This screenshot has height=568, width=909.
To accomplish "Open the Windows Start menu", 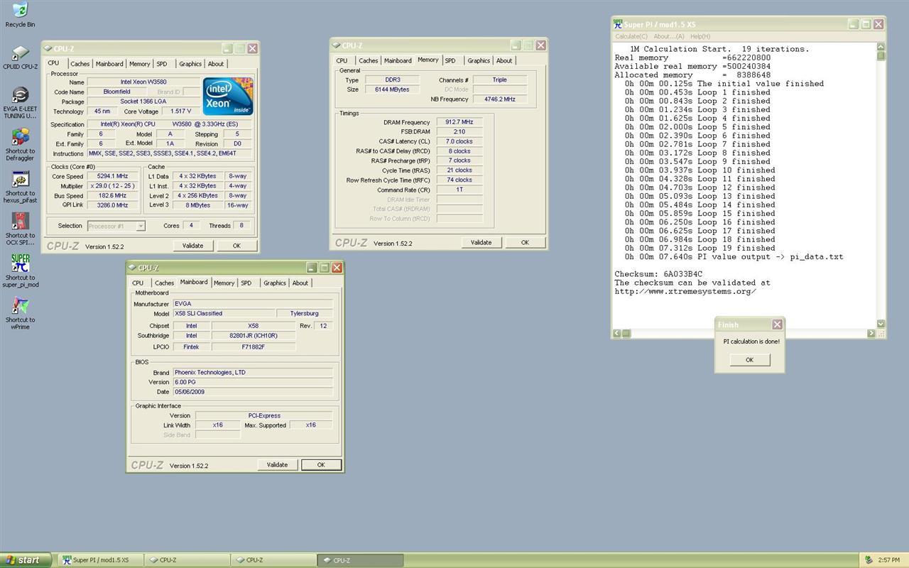I will tap(26, 560).
